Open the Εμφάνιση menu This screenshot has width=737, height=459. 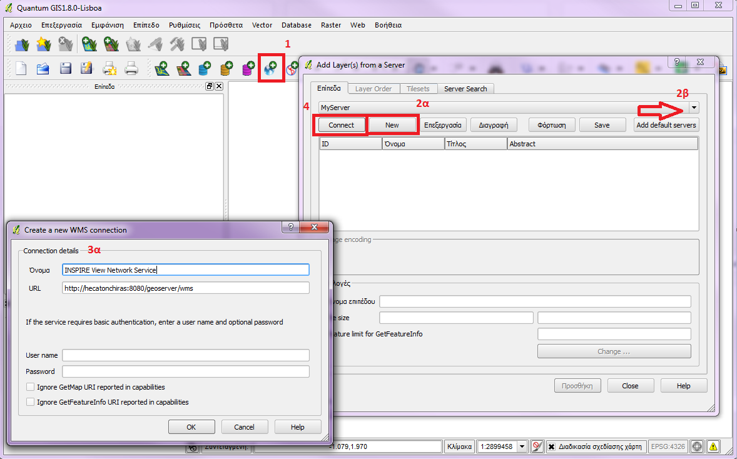[108, 25]
